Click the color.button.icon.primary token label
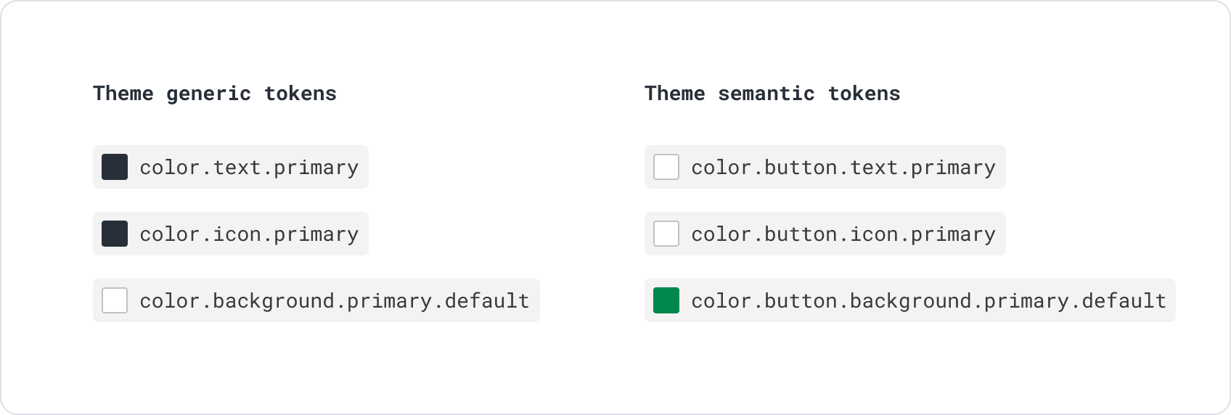 (843, 234)
